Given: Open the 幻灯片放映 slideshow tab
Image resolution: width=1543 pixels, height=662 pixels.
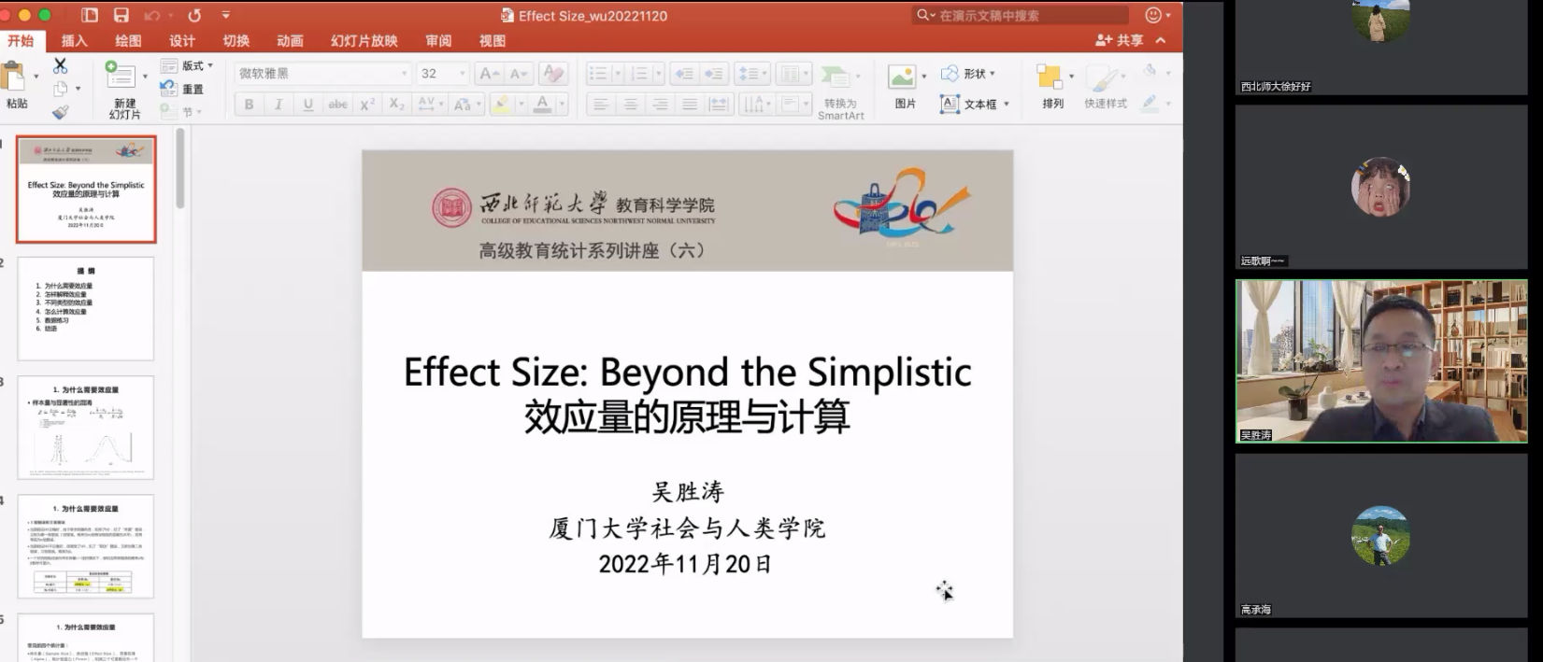Looking at the screenshot, I should [364, 41].
